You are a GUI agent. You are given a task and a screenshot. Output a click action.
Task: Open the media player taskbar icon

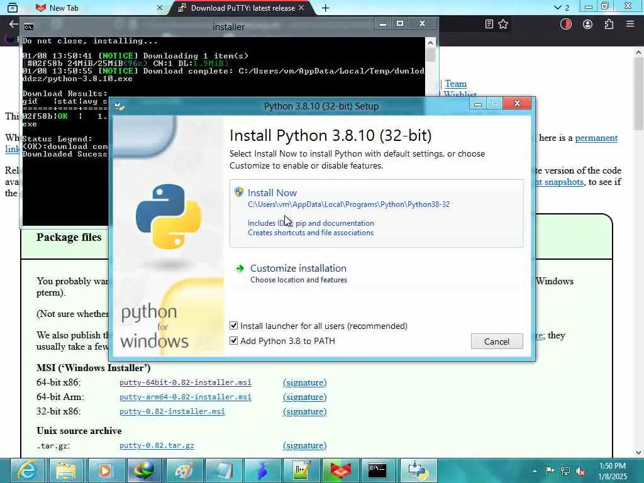point(105,470)
